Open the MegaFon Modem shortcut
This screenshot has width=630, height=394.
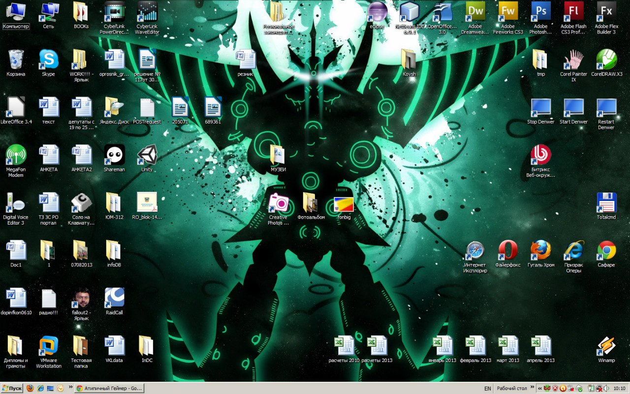[x=16, y=161]
